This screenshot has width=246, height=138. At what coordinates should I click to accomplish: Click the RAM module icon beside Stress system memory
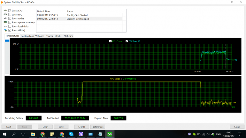point(5,22)
